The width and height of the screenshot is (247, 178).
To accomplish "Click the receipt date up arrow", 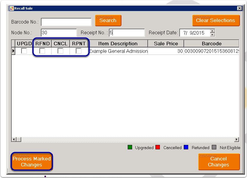I will [212, 31].
